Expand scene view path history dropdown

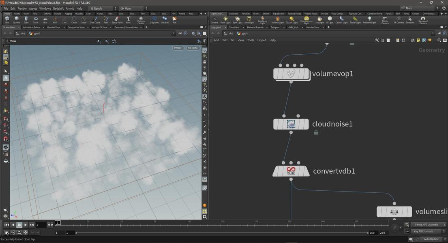click(173, 33)
